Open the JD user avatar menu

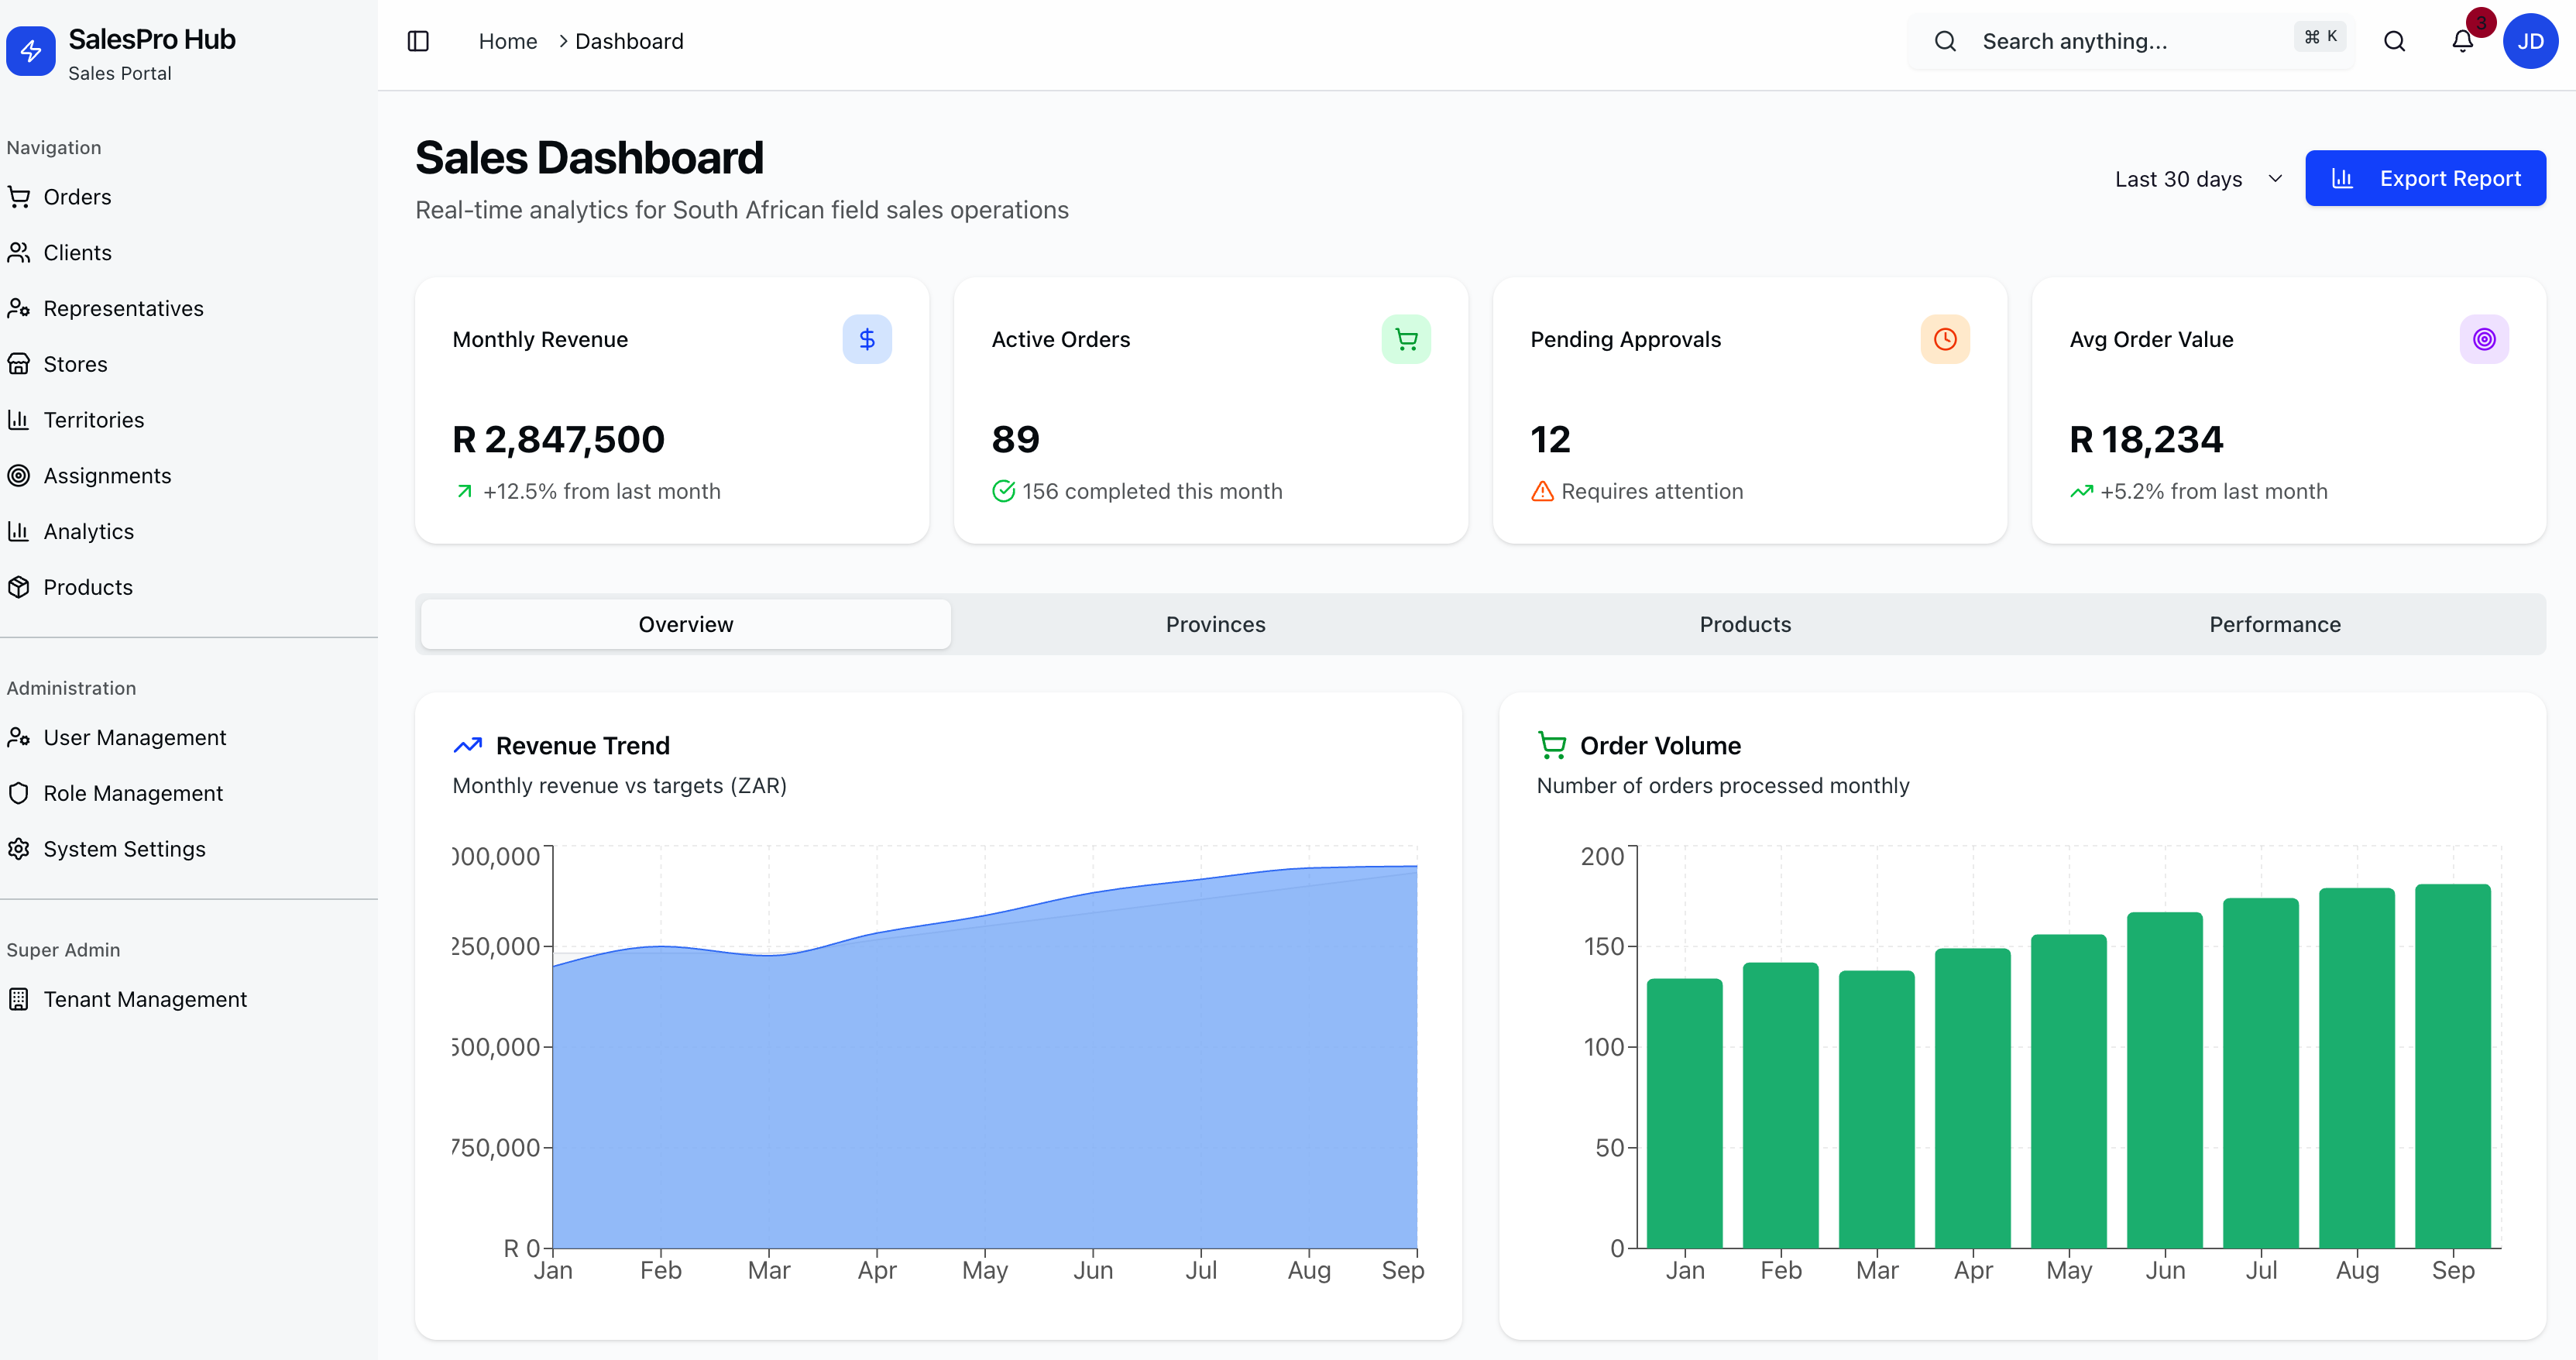coord(2530,41)
